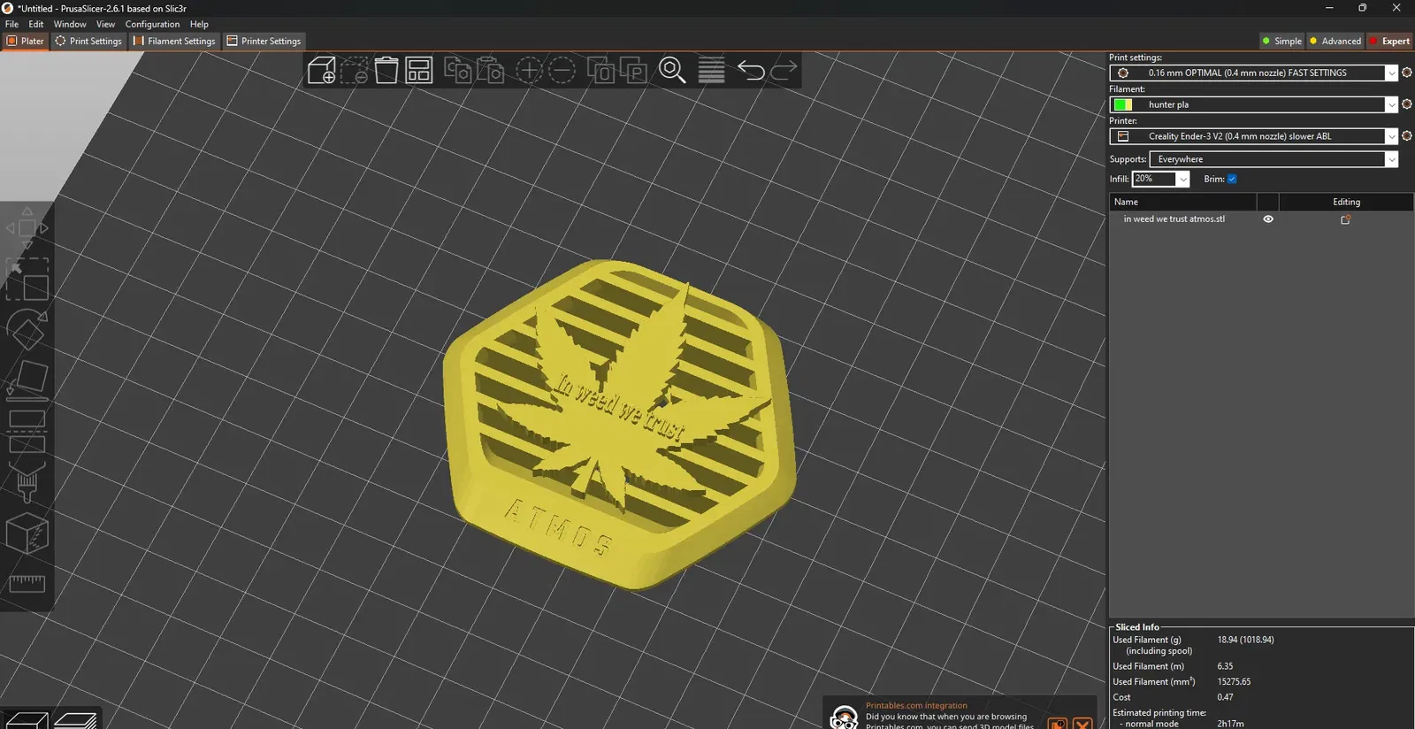Image resolution: width=1415 pixels, height=729 pixels.
Task: Open the Edit menu
Action: click(x=36, y=24)
